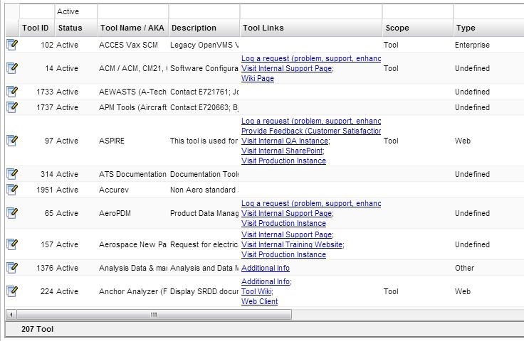Open edit icon for Accurev row
The height and width of the screenshot is (341, 524).
click(11, 190)
